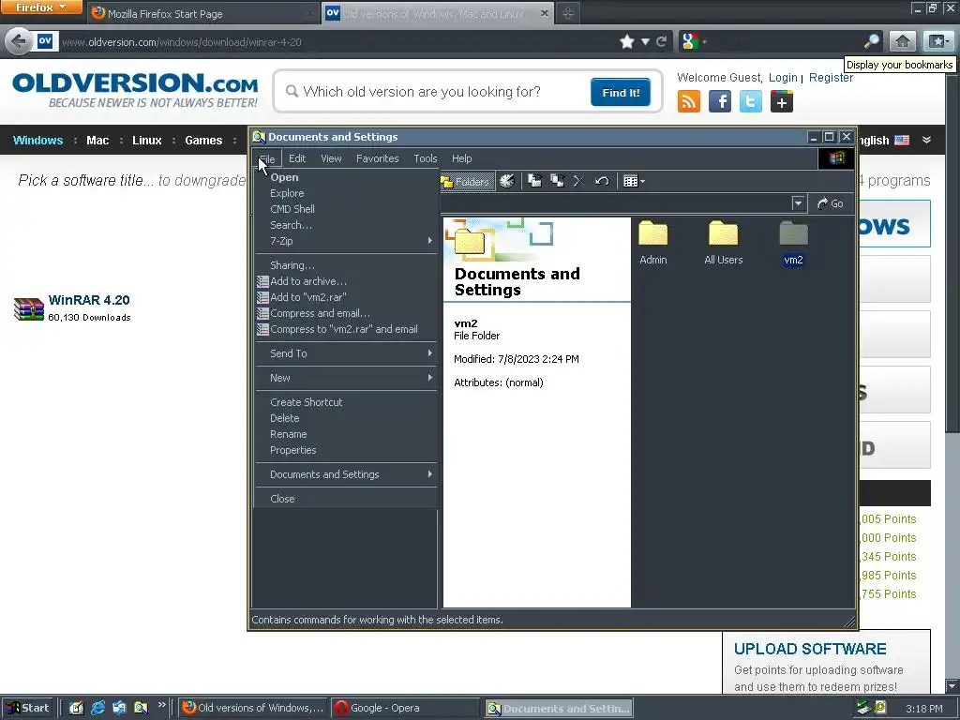Click the search magnifier in Firefox
Image resolution: width=960 pixels, height=720 pixels.
871,41
